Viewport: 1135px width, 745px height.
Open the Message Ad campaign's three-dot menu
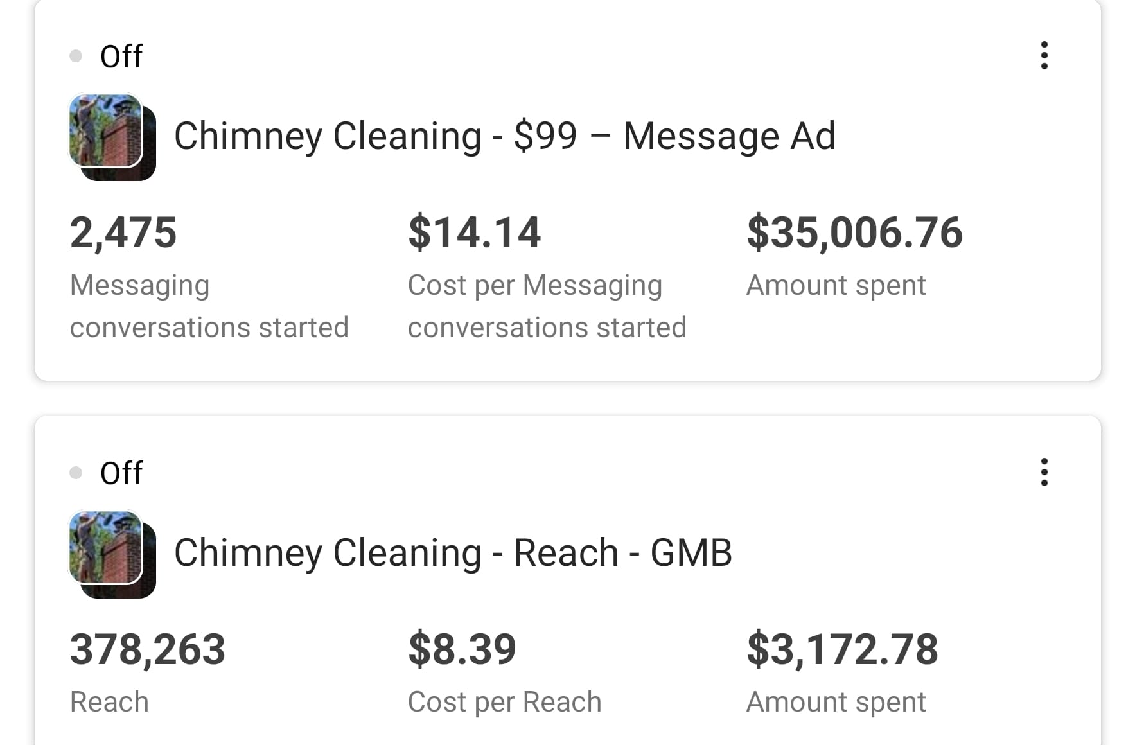point(1044,56)
